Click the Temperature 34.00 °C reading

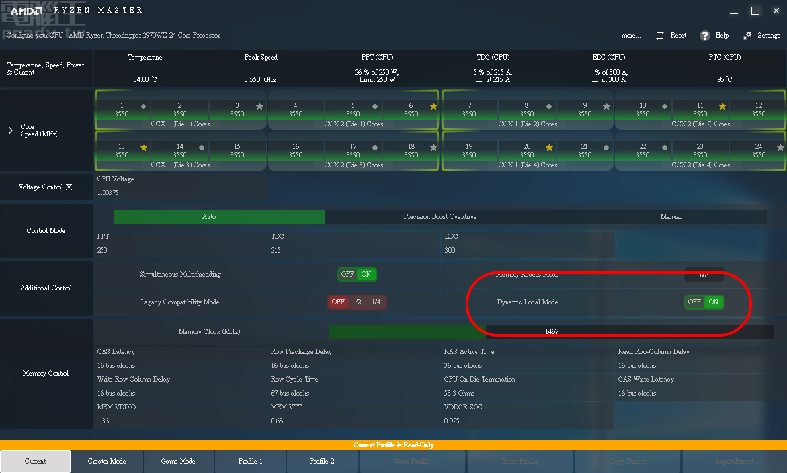145,79
